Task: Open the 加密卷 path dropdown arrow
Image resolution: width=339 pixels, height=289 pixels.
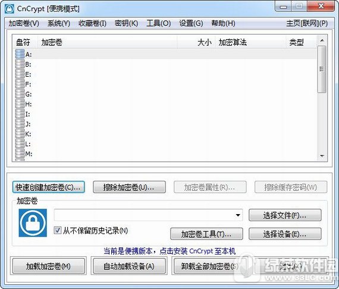Action: point(238,215)
